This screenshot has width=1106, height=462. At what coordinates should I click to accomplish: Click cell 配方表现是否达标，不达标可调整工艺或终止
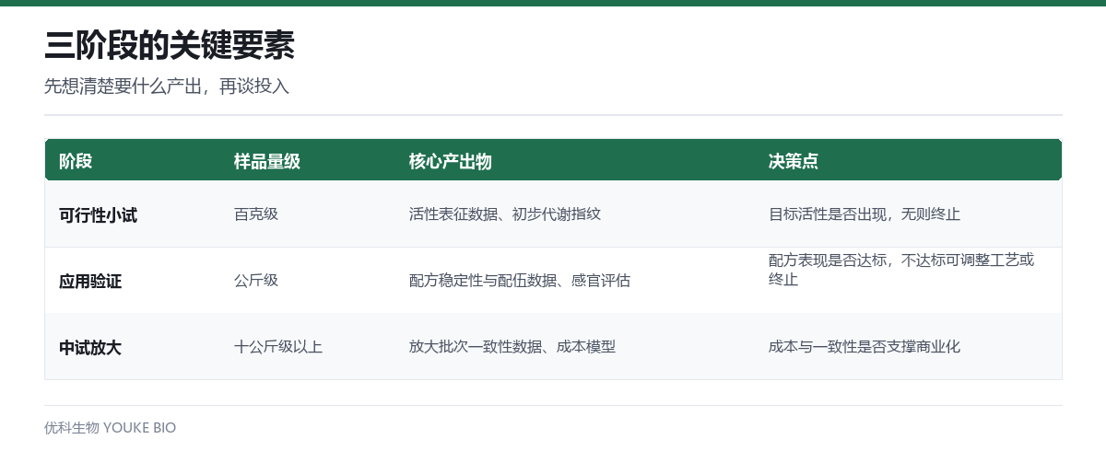pos(901,270)
